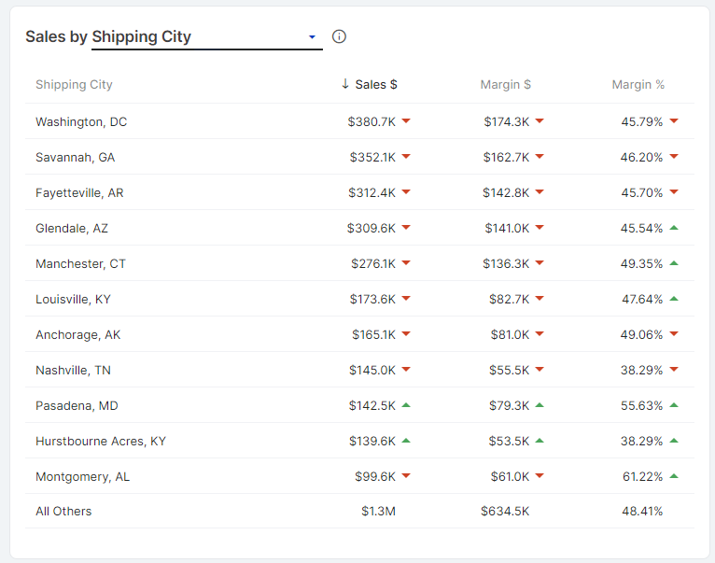Click green up arrow next to Glendale 45.54%

coord(674,228)
